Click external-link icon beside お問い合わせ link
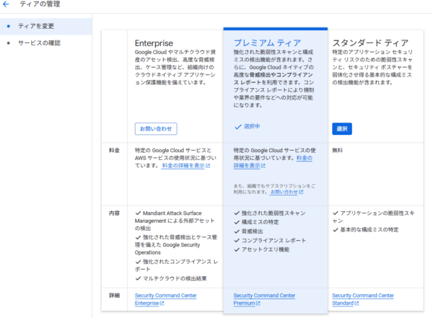433x318 pixels. [x=301, y=192]
